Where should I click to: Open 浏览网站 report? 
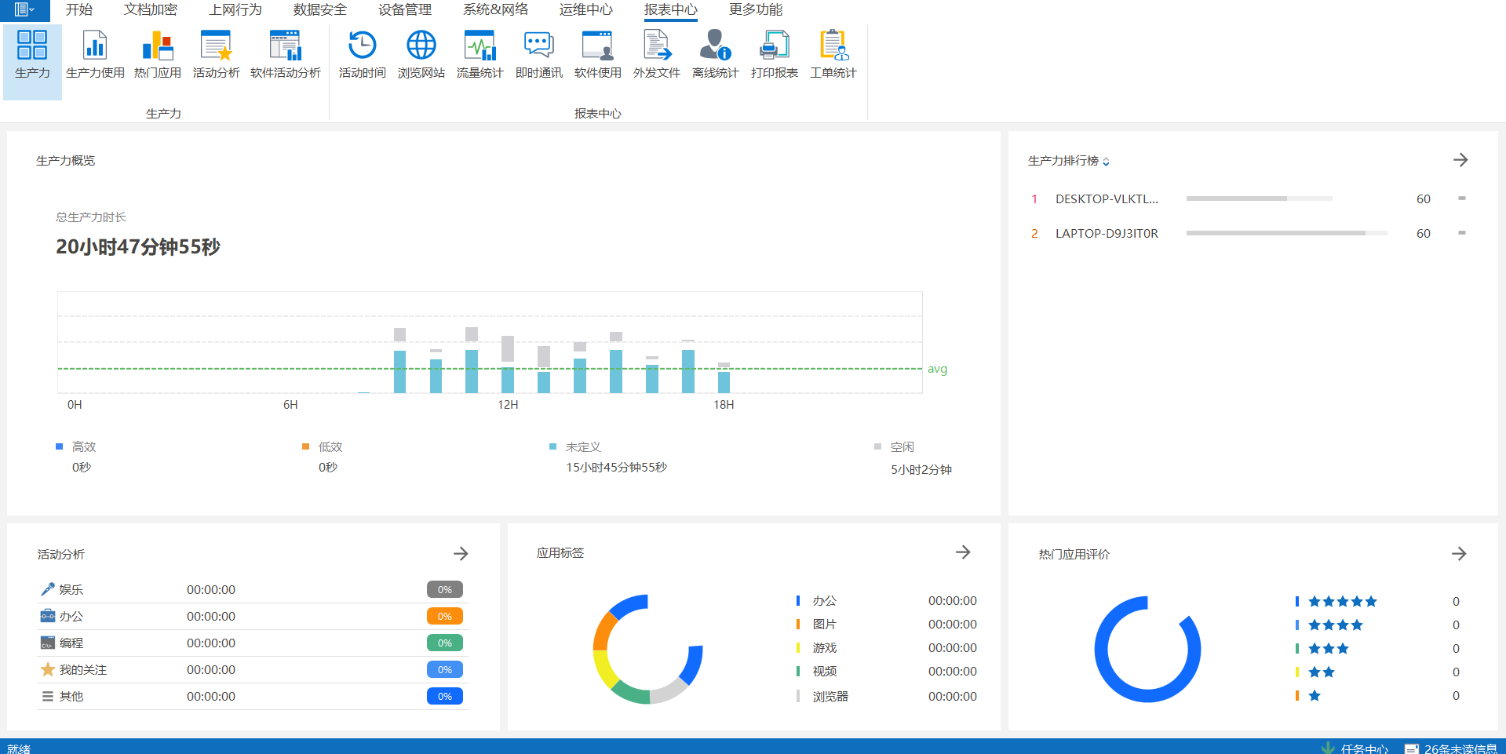(421, 55)
